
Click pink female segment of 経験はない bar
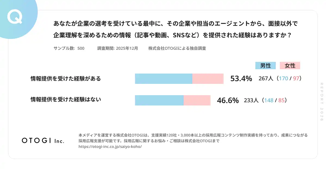tap(197, 100)
